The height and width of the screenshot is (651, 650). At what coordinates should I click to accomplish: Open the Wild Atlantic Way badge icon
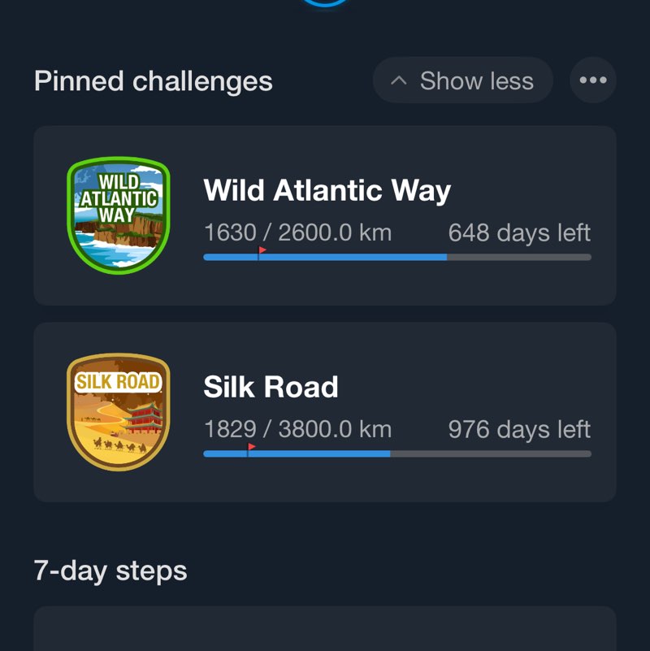(119, 215)
